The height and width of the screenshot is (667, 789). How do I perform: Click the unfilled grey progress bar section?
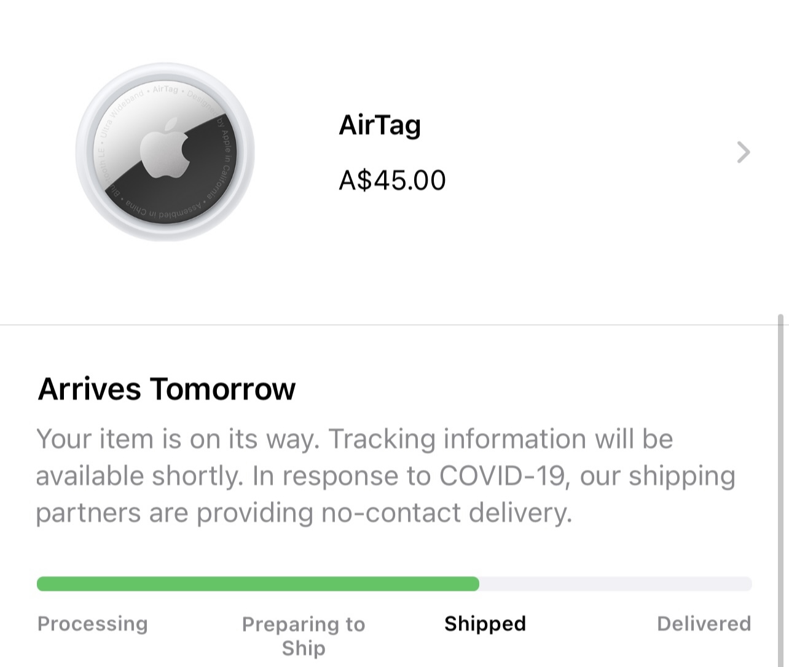click(x=614, y=583)
